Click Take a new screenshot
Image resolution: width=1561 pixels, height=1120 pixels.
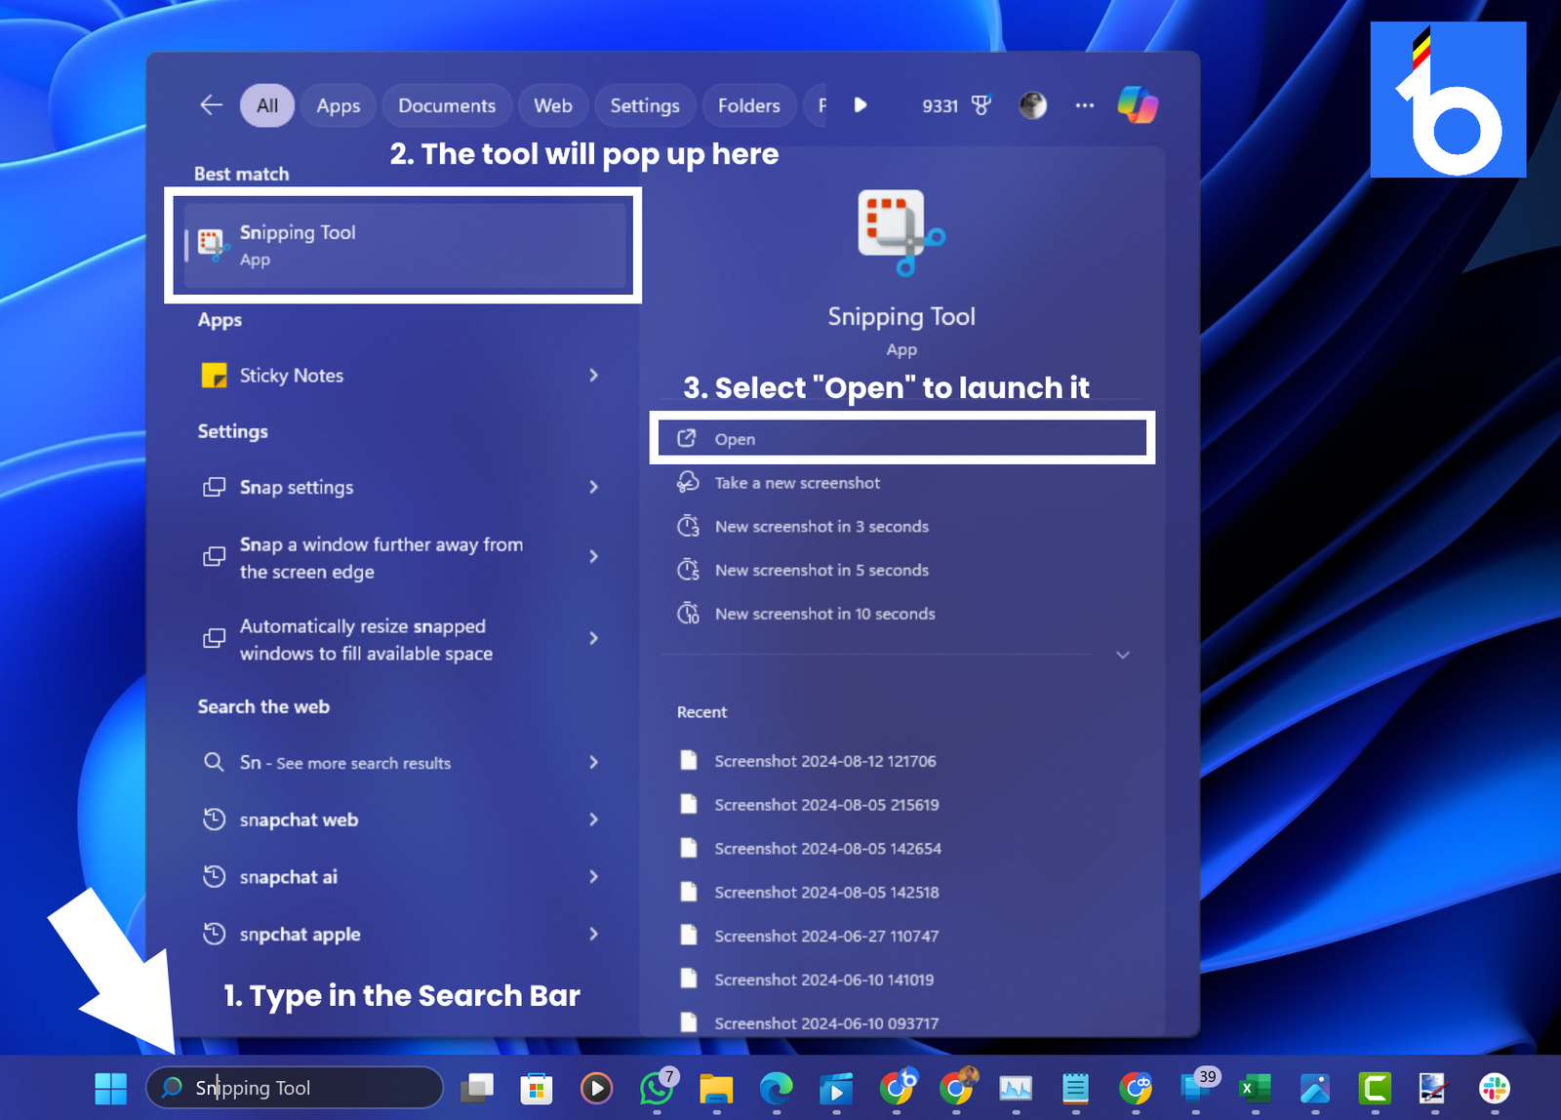tap(797, 483)
